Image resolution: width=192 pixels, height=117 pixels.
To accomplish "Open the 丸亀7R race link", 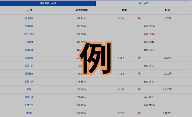I will click(x=29, y=26).
